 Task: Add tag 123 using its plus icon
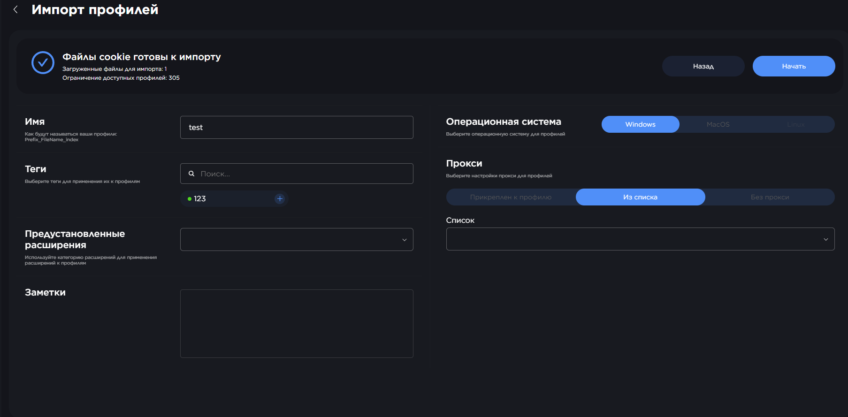(x=280, y=199)
